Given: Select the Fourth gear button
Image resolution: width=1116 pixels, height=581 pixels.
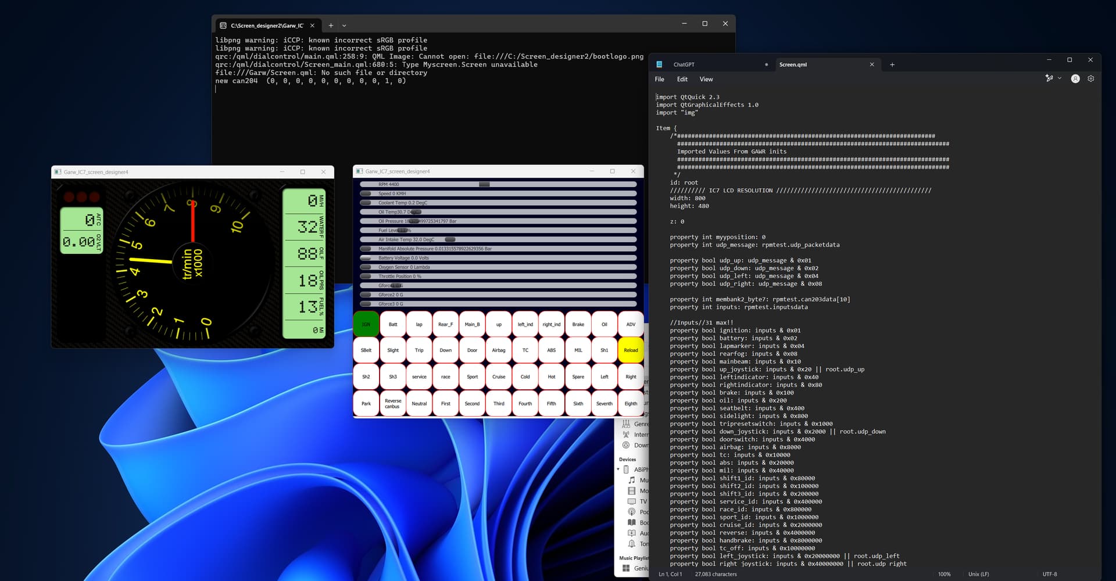Looking at the screenshot, I should coord(525,403).
